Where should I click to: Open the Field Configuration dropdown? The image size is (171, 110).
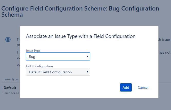click(x=58, y=72)
